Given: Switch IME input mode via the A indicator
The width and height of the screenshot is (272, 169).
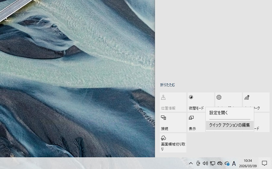Looking at the screenshot, I should (234, 163).
